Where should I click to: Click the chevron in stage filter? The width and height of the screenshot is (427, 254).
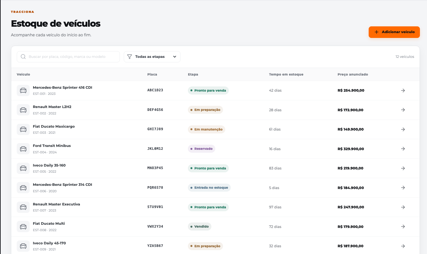tap(175, 57)
